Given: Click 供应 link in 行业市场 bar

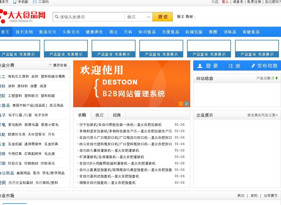Looking at the screenshot, I should click(241, 196).
